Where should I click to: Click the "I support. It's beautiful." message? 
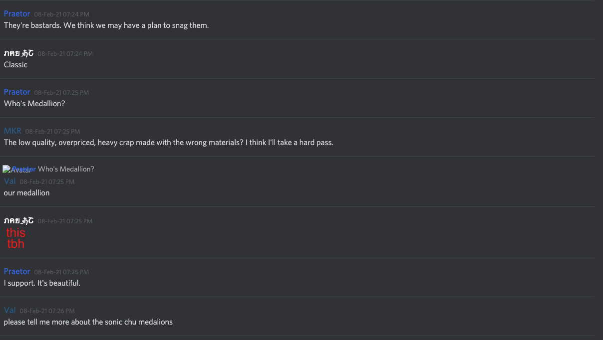tap(42, 283)
